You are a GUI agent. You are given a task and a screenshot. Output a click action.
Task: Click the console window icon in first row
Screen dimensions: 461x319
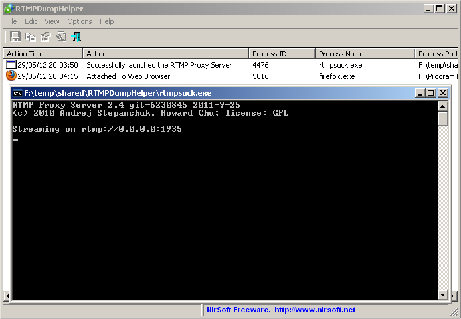[11, 64]
